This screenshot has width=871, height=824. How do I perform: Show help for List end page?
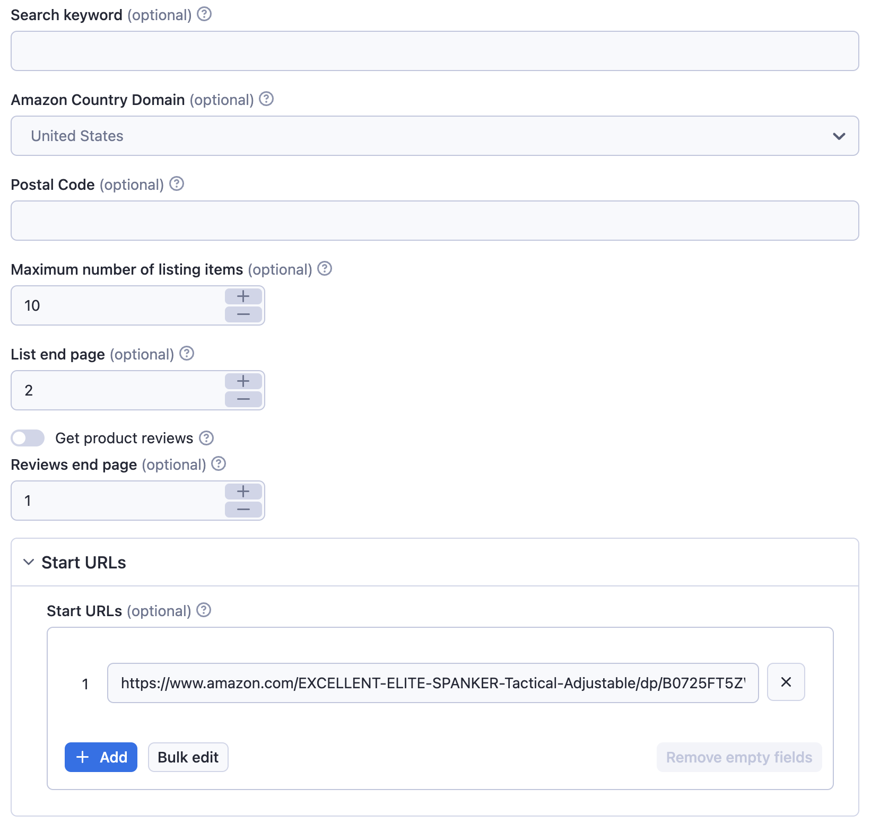(187, 354)
